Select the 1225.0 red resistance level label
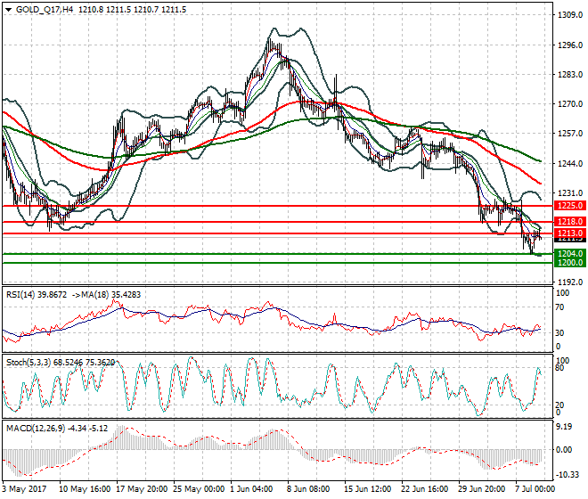This screenshot has width=588, height=499. click(569, 206)
